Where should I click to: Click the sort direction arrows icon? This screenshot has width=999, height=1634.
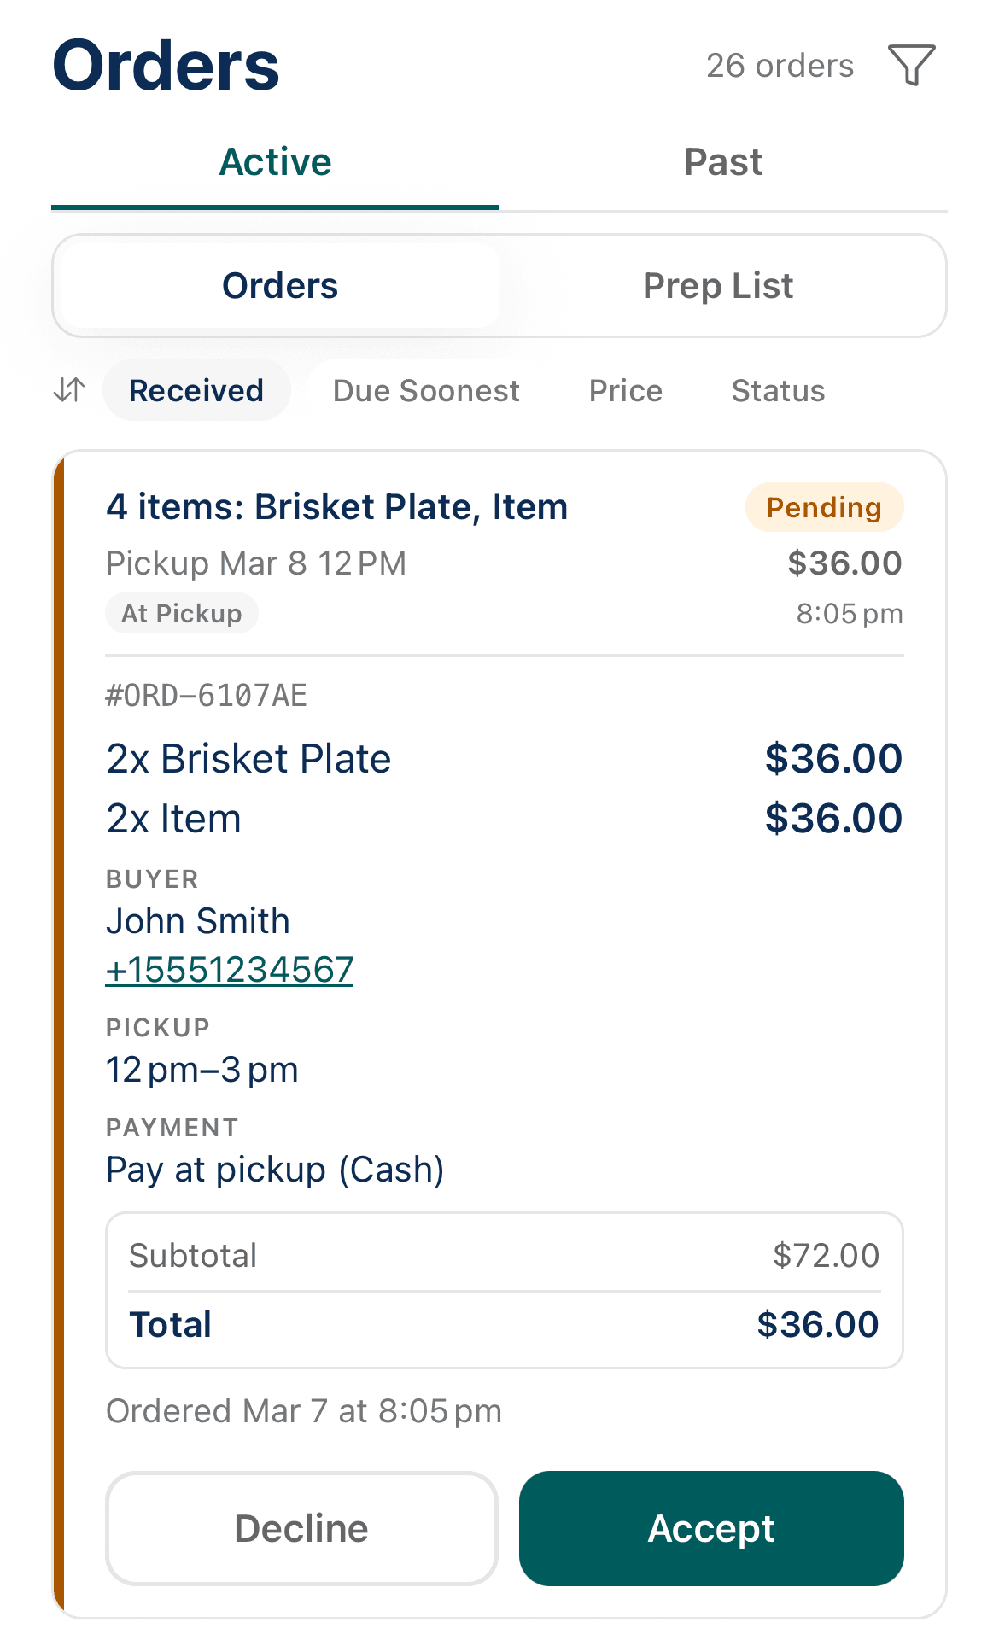67,390
